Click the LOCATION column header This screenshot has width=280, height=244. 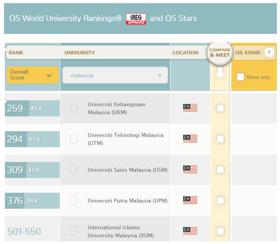pos(185,53)
